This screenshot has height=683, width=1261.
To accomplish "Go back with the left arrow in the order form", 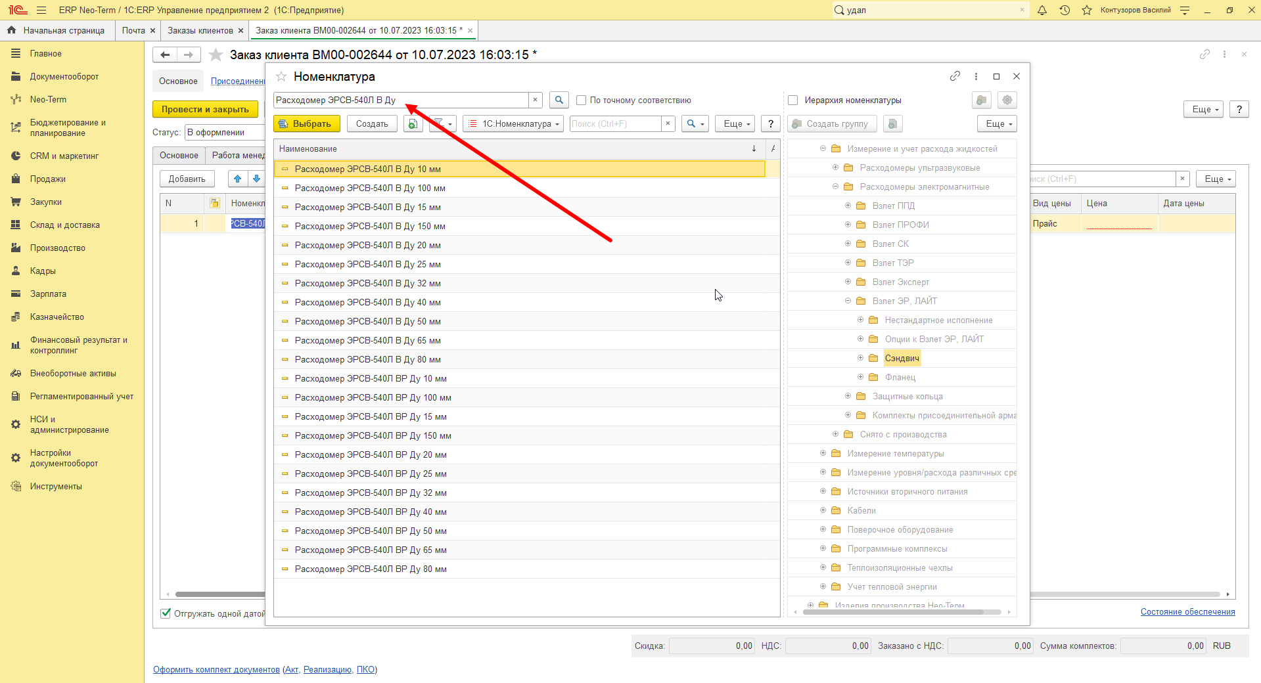I will point(165,55).
